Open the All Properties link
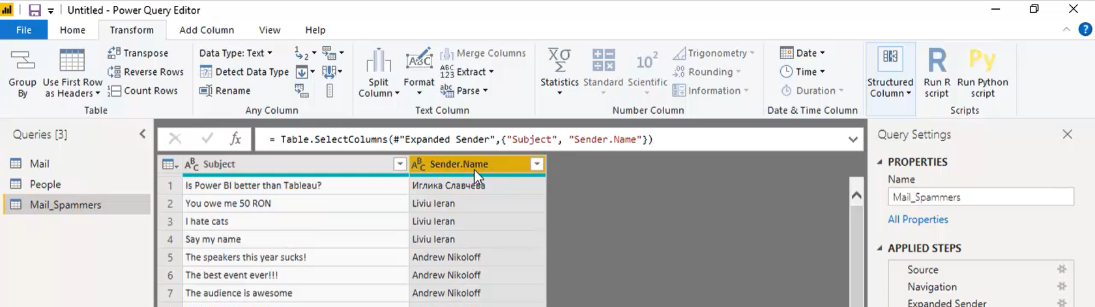 point(918,220)
